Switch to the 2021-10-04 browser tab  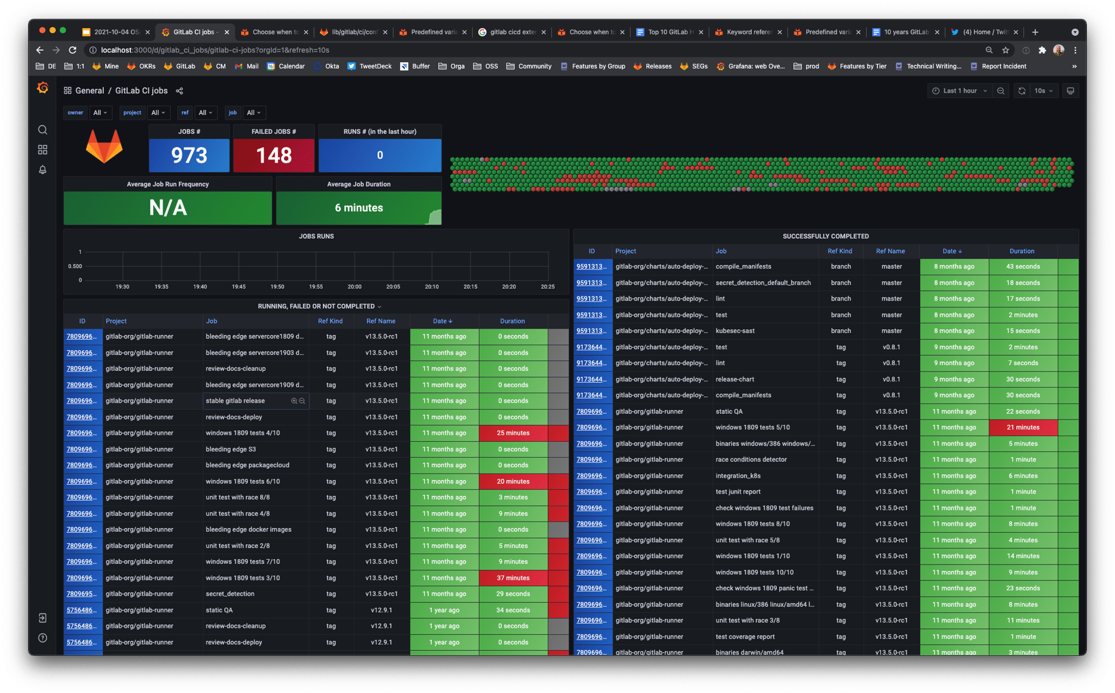(x=116, y=32)
